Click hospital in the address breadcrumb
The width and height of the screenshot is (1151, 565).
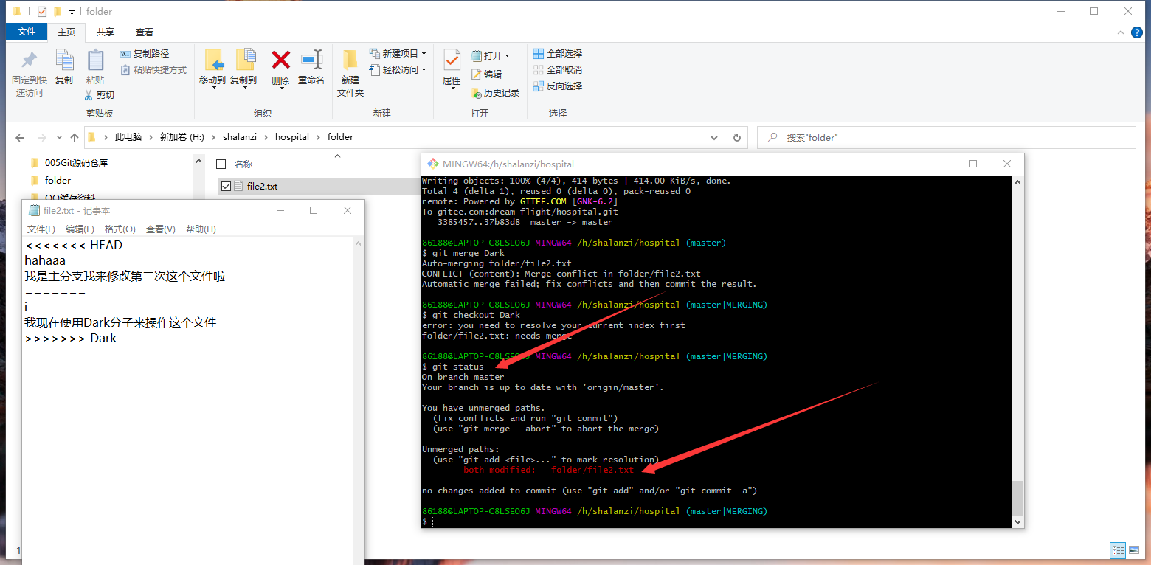292,137
